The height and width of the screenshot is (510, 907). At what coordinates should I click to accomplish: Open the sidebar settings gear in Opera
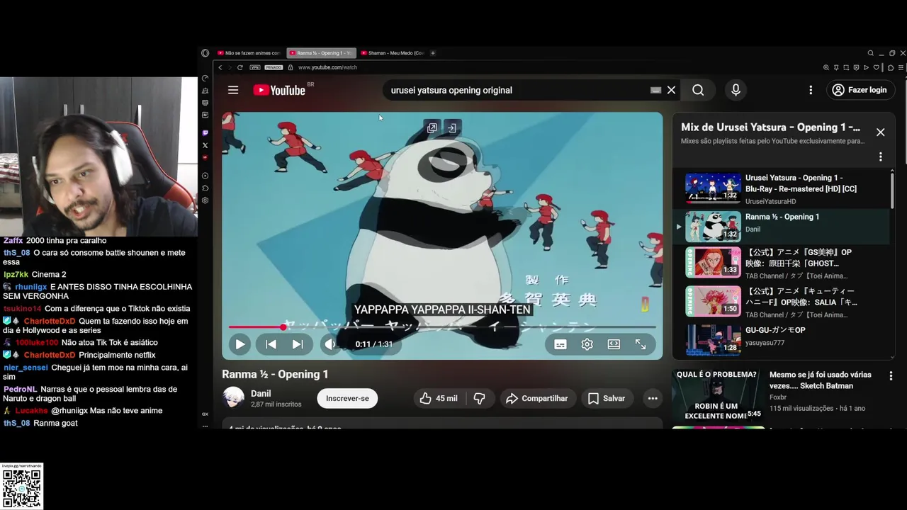(205, 200)
